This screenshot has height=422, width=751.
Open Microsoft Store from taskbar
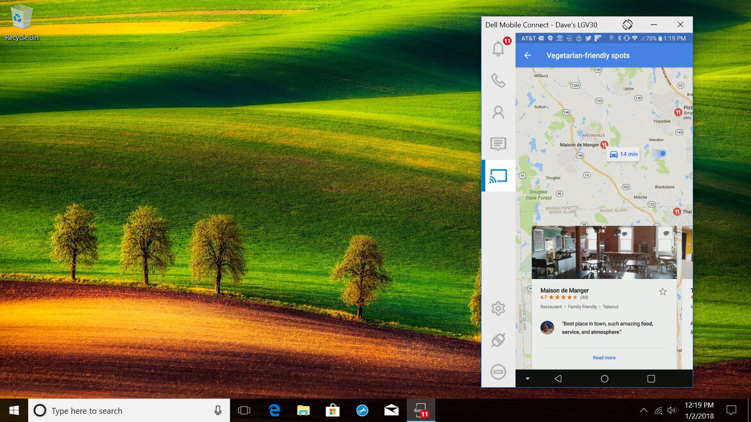[332, 410]
